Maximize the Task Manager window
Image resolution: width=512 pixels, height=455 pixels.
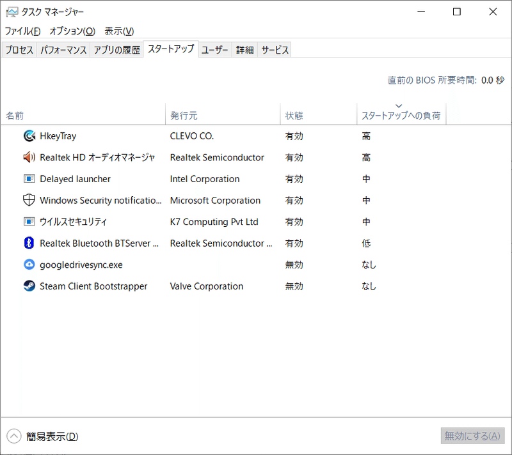click(457, 12)
